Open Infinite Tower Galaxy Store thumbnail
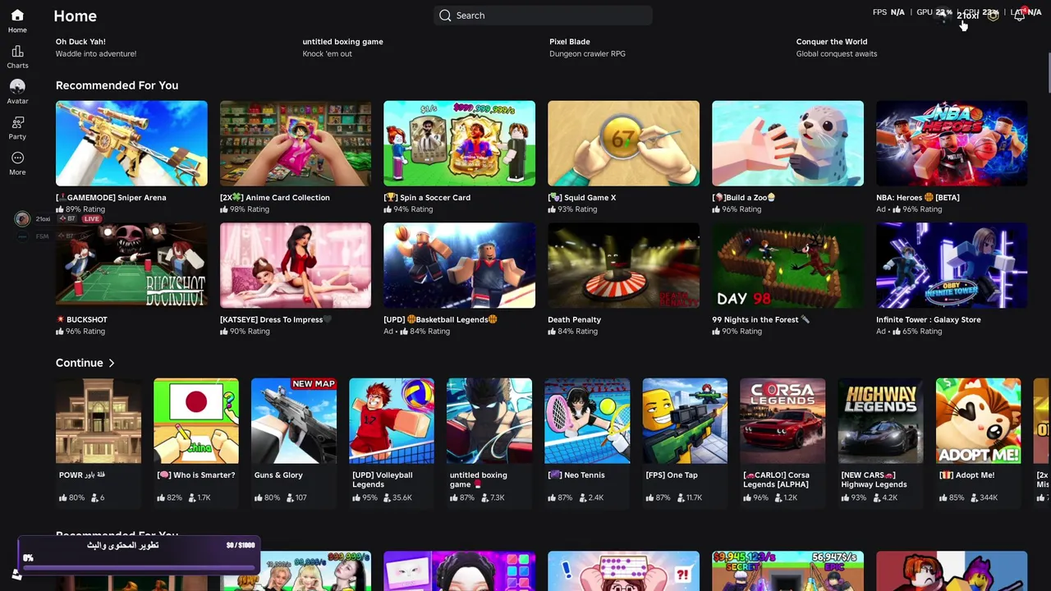This screenshot has height=591, width=1051. (952, 266)
